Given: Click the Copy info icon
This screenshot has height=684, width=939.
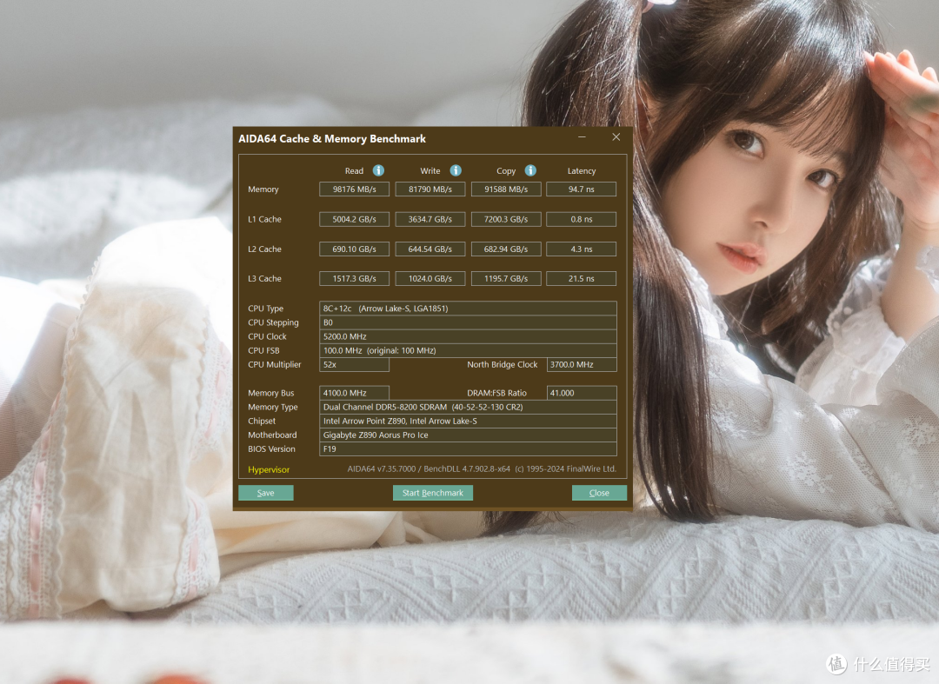Looking at the screenshot, I should pos(530,170).
